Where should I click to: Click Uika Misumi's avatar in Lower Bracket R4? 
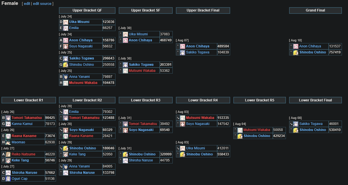[183, 148]
